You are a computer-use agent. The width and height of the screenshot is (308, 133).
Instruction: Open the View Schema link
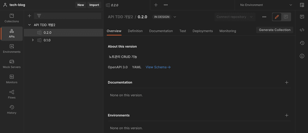(158, 67)
